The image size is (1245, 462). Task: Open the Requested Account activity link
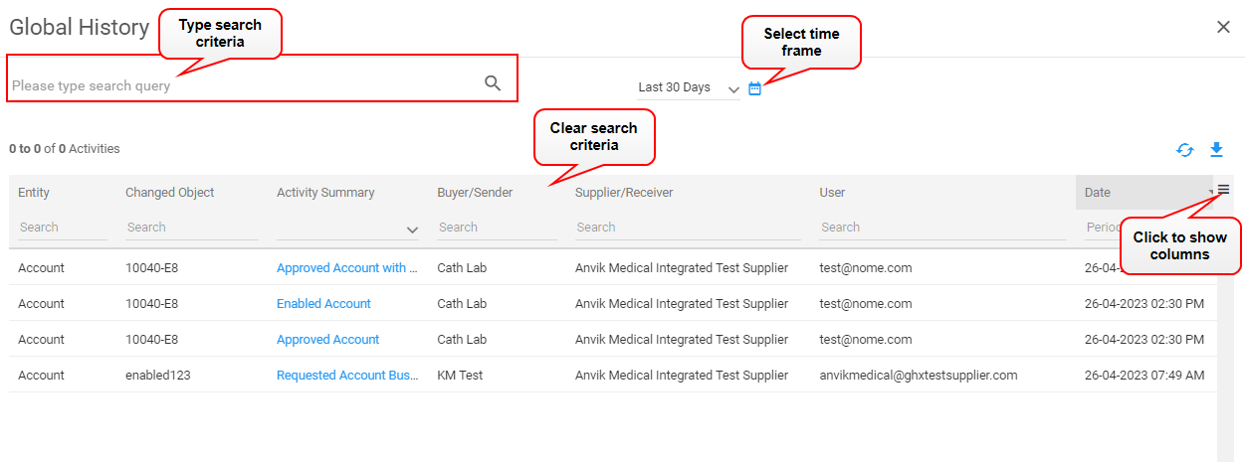tap(347, 376)
